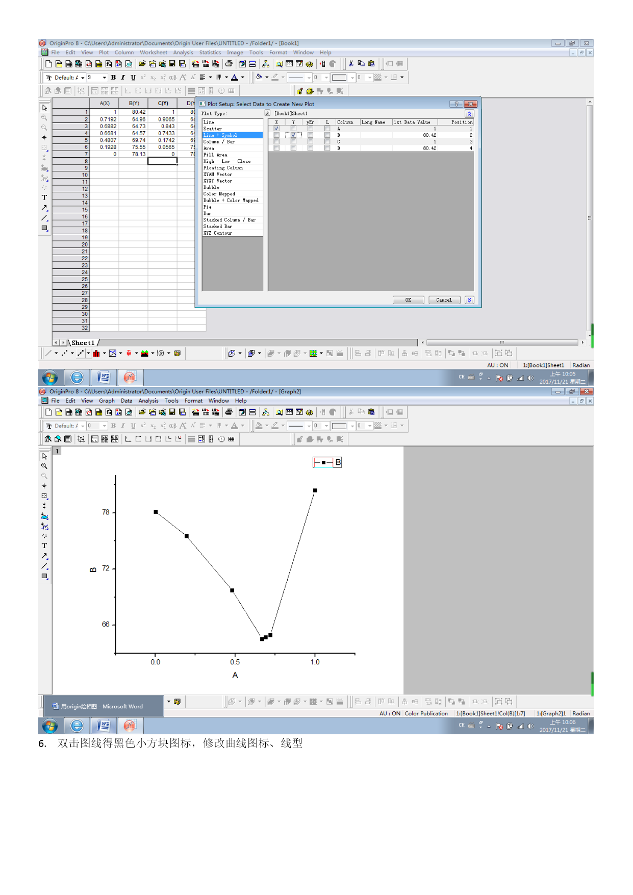
Task: Toggle Y checkbox for column B
Action: 293,135
